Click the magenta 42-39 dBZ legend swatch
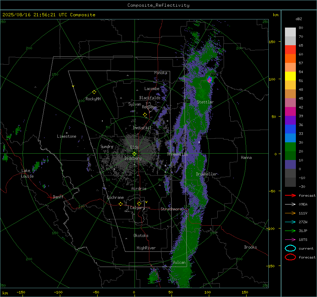This screenshot has height=297, width=317. point(290,112)
